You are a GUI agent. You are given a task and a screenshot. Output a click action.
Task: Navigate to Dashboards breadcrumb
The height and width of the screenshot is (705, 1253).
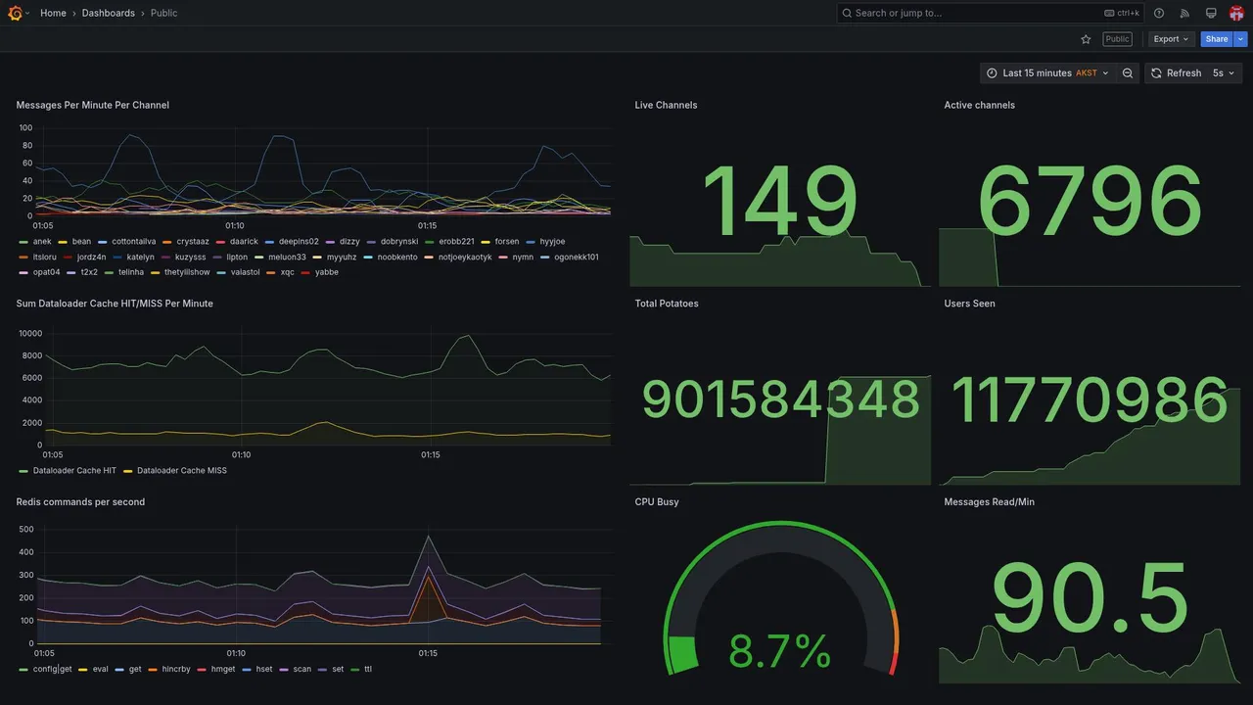pos(109,13)
